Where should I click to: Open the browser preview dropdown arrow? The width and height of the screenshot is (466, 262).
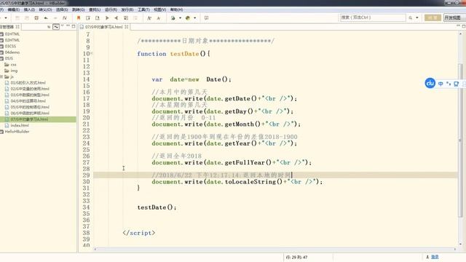(195, 17)
